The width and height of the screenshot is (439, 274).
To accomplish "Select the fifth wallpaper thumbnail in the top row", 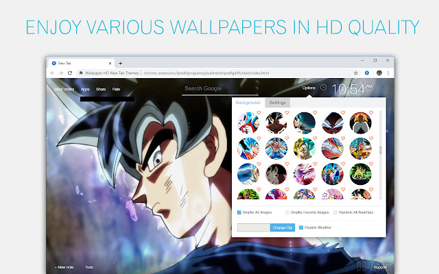I will pyautogui.click(x=361, y=123).
